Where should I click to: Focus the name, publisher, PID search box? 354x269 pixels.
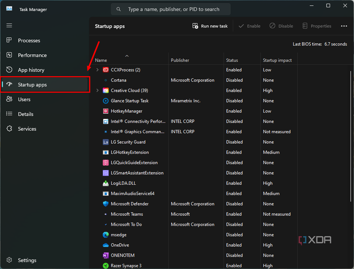(x=171, y=9)
